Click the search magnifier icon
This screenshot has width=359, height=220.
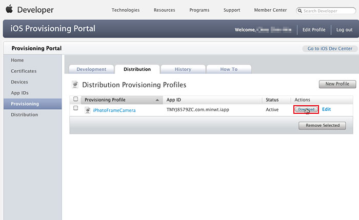click(300, 11)
